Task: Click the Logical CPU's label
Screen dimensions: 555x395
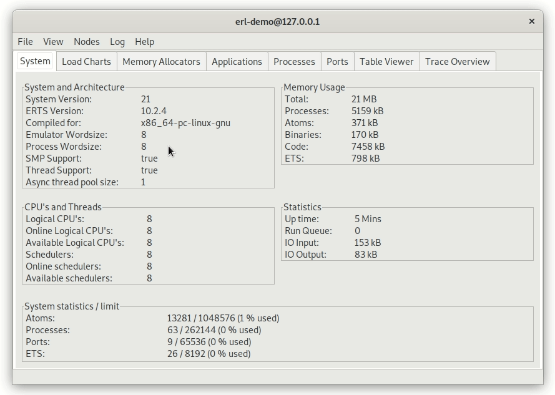Action: pos(55,219)
